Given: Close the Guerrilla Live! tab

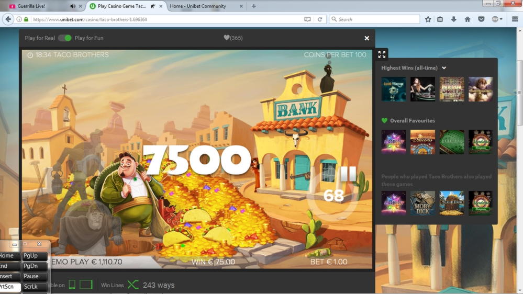Looking at the screenshot, I should coord(81,6).
